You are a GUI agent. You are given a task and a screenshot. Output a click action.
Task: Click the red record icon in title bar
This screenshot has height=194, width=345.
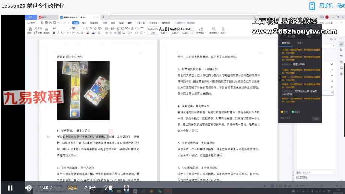(x=327, y=17)
